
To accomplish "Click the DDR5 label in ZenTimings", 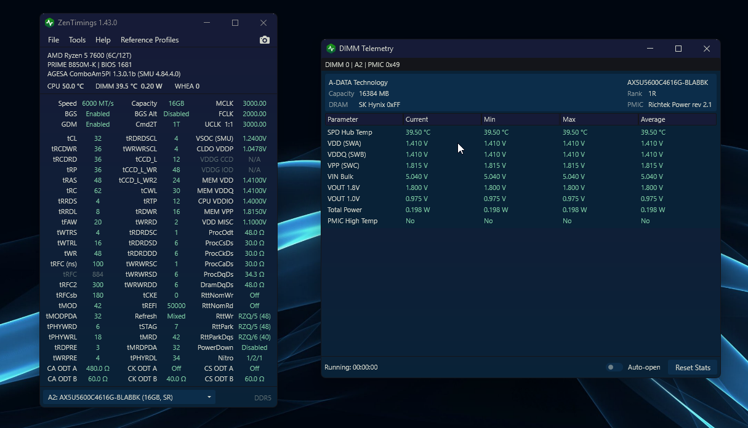I will (263, 398).
